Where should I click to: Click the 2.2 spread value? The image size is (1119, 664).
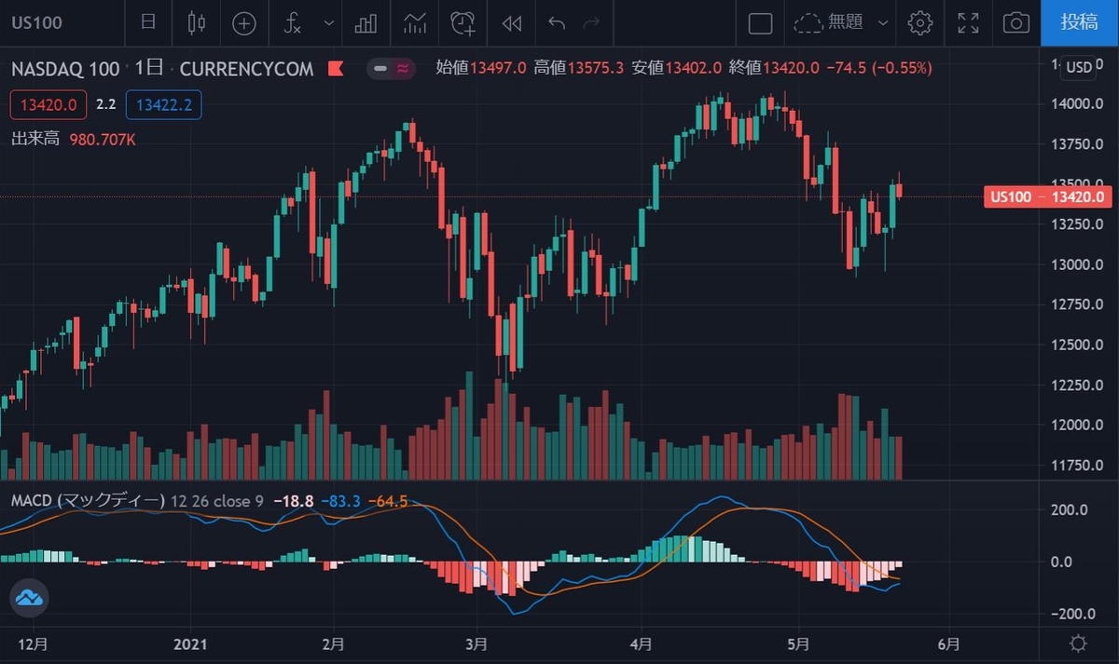pos(106,104)
